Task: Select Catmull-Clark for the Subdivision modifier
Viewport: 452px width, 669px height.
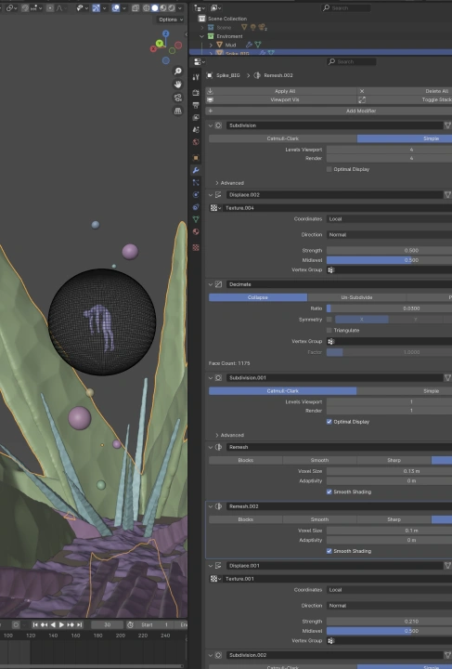Action: [x=282, y=138]
